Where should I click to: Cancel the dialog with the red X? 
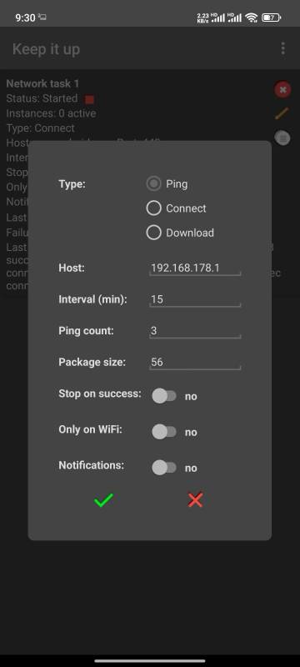click(196, 499)
